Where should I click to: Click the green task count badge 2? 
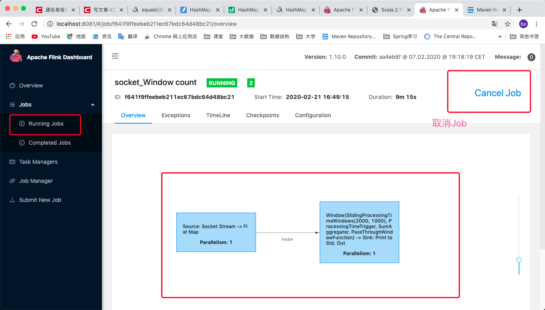251,83
